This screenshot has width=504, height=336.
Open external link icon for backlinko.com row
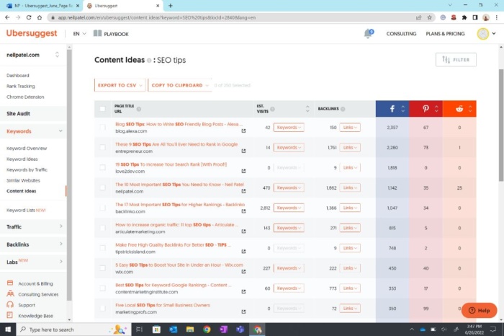[x=243, y=211]
